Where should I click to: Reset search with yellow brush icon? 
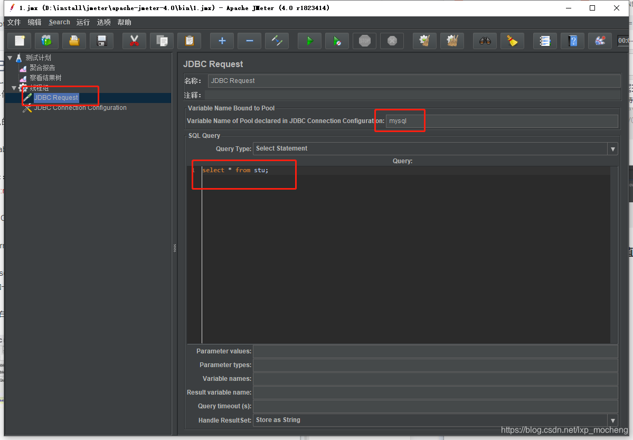pos(512,41)
